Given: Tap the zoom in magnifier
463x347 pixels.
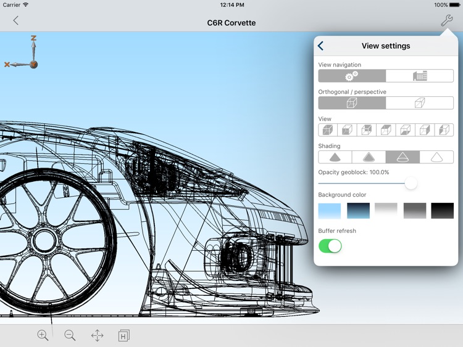Looking at the screenshot, I should click(43, 335).
